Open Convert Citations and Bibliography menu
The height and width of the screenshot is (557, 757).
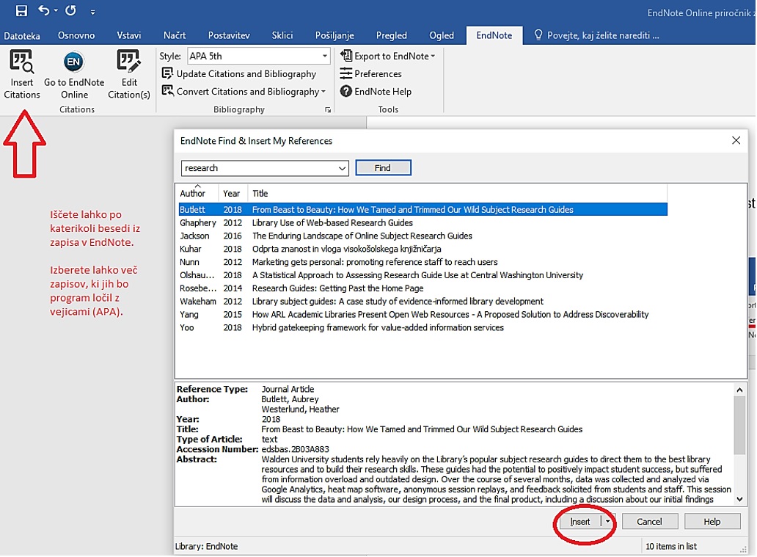pyautogui.click(x=244, y=91)
